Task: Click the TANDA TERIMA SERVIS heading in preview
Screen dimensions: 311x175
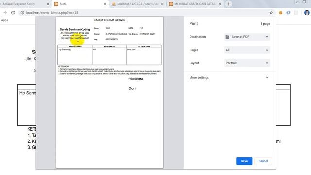Action: 109,20
